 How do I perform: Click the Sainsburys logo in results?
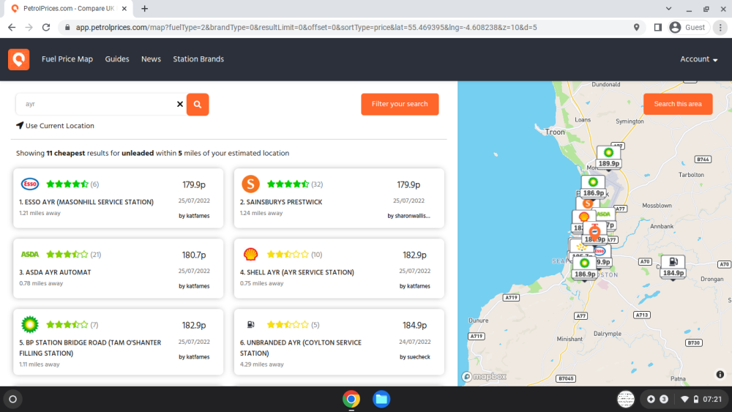250,184
